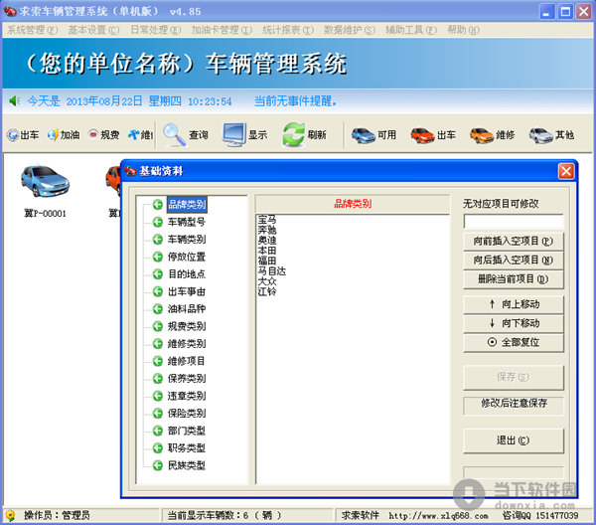Image resolution: width=596 pixels, height=525 pixels.
Task: Click the 显示 monitor toolbar icon
Action: [234, 134]
